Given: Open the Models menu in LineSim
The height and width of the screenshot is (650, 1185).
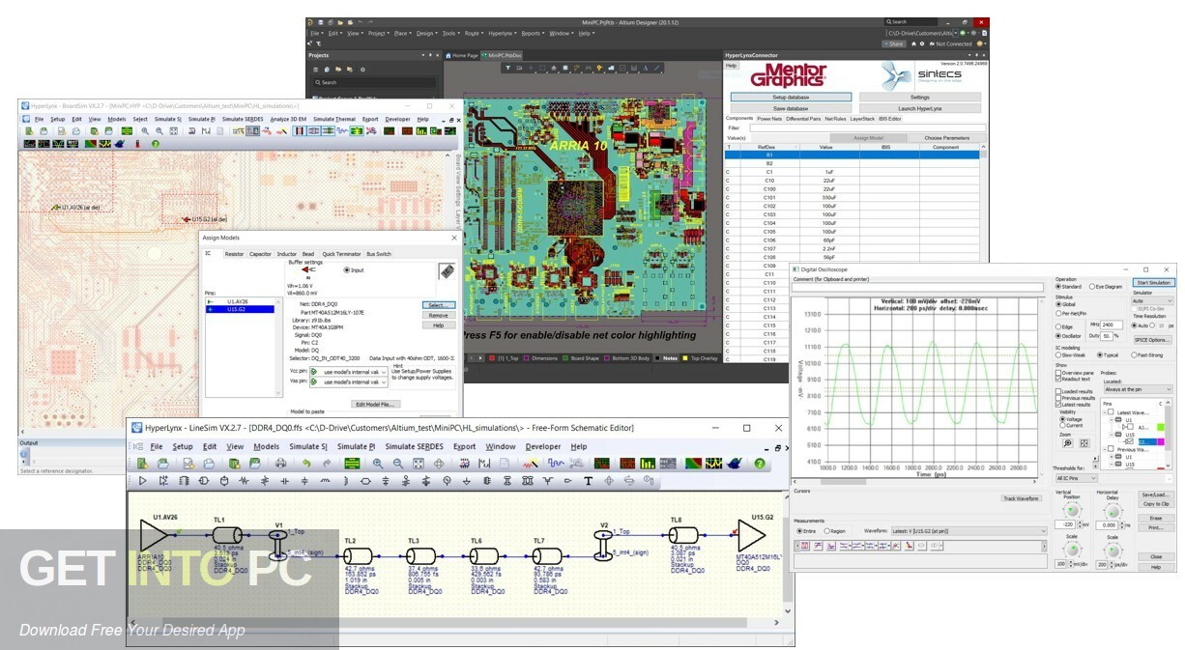Looking at the screenshot, I should coord(266,446).
